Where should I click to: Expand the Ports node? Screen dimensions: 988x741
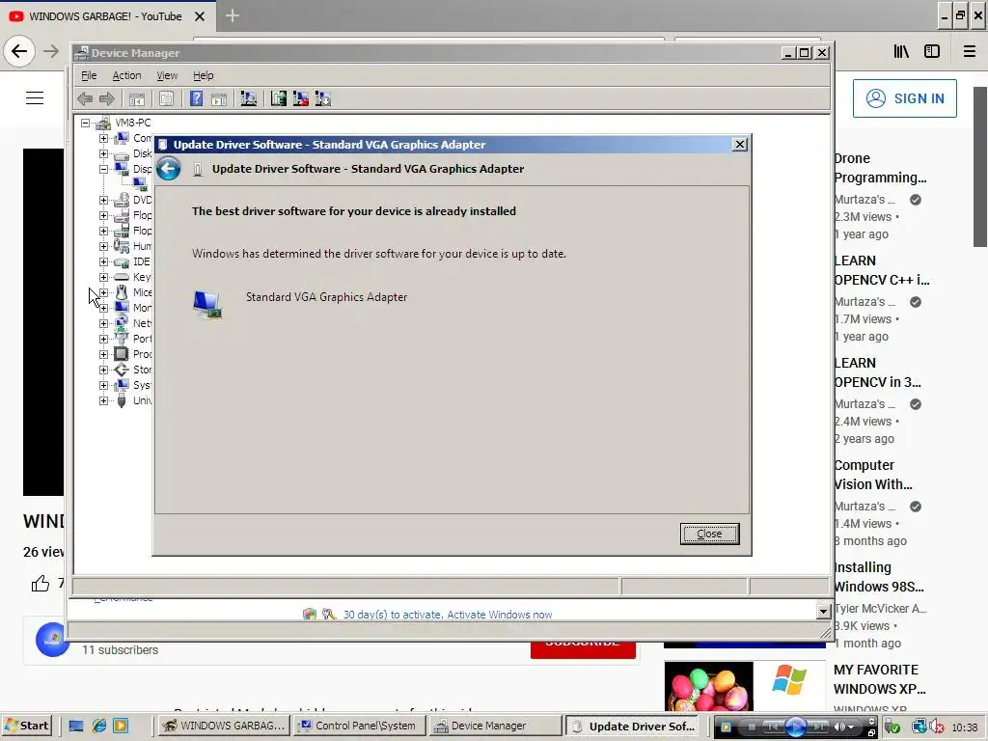(103, 339)
